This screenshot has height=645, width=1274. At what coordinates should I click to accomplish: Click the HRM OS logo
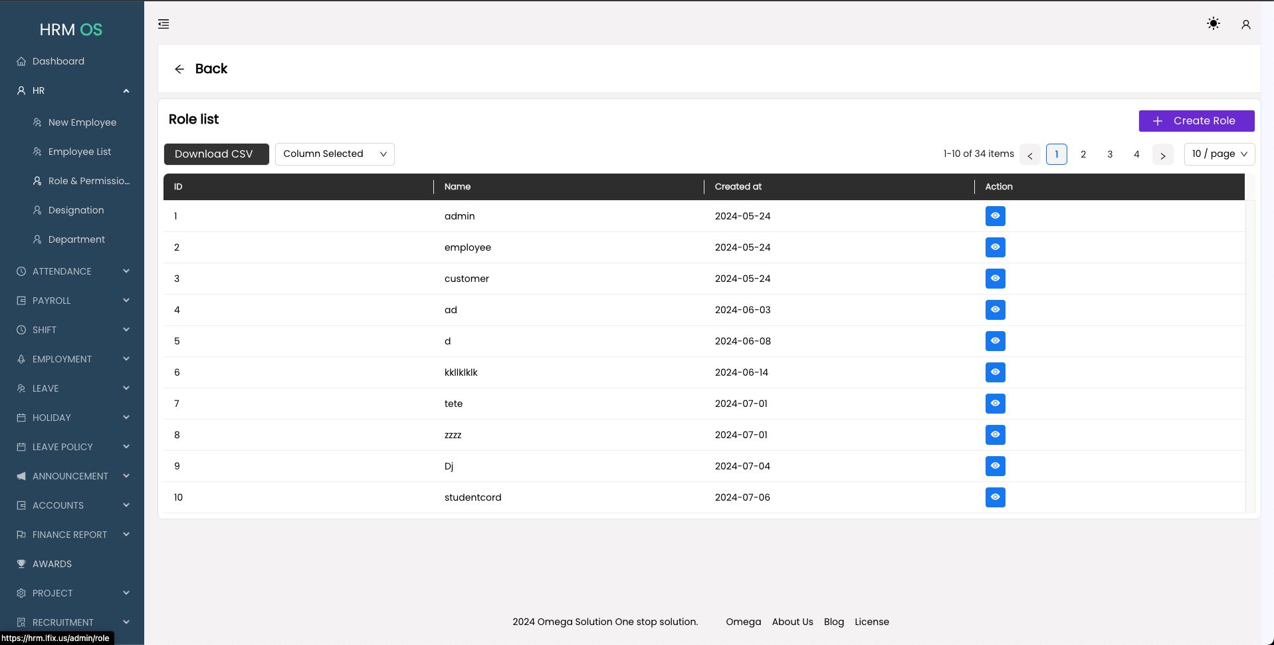pyautogui.click(x=71, y=29)
